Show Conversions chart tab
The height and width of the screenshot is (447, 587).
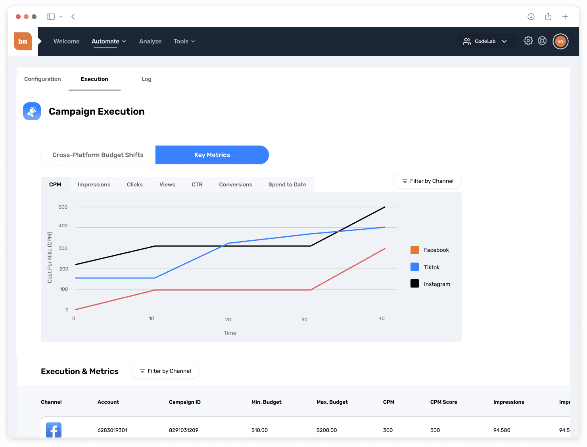(236, 184)
